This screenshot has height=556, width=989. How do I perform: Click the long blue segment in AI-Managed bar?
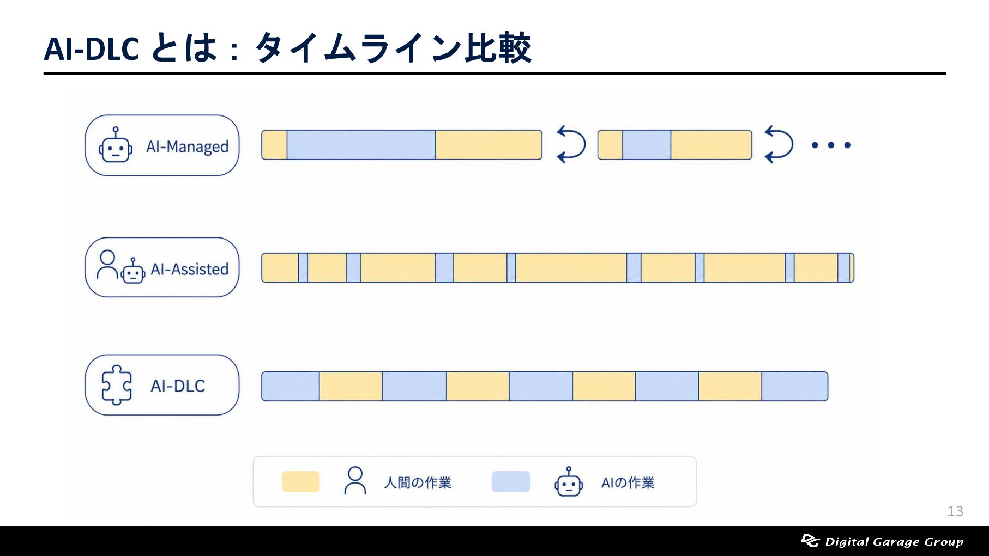pyautogui.click(x=361, y=145)
